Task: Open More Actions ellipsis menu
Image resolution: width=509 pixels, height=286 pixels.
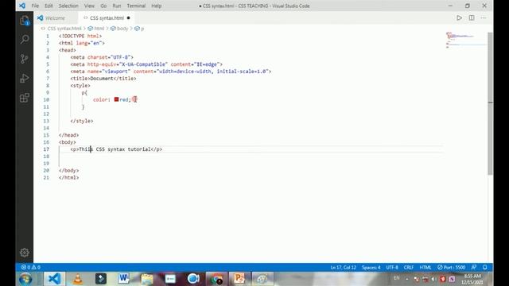Action: click(x=484, y=18)
